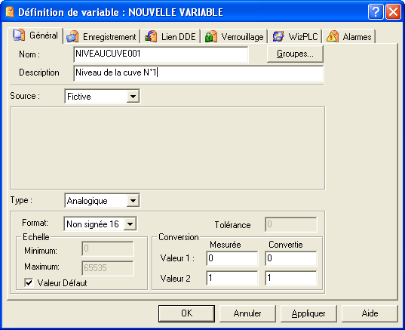405x330 pixels.
Task: Click the Verrouillage padlock icon
Action: 211,36
